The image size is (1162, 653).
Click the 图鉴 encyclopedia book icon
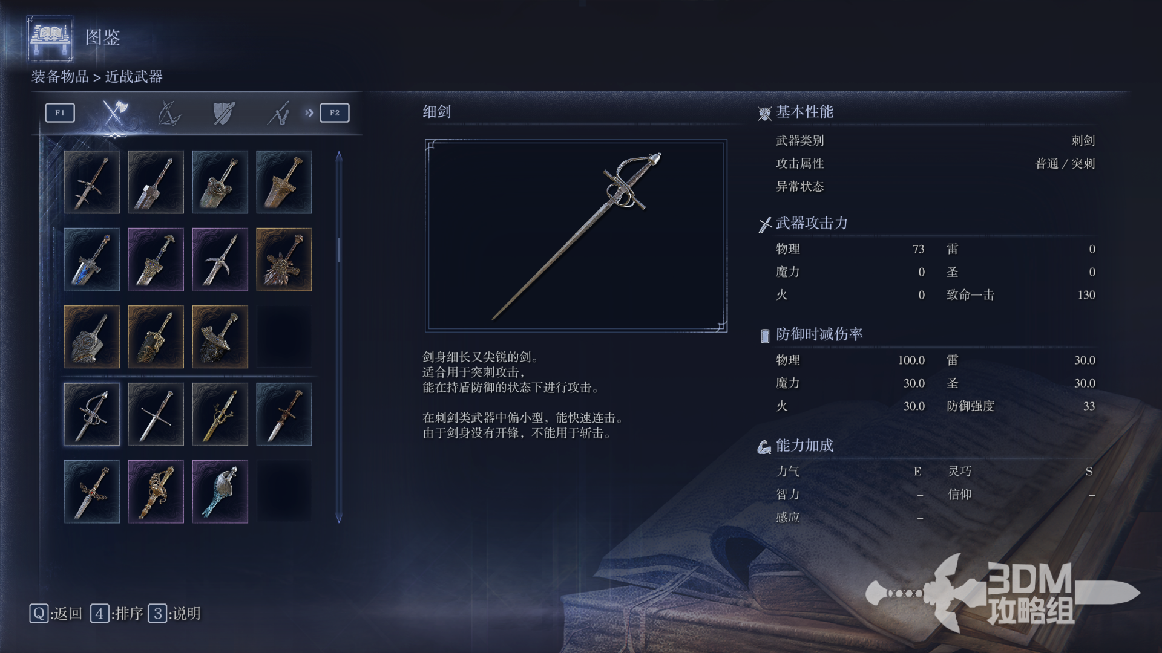click(x=50, y=39)
